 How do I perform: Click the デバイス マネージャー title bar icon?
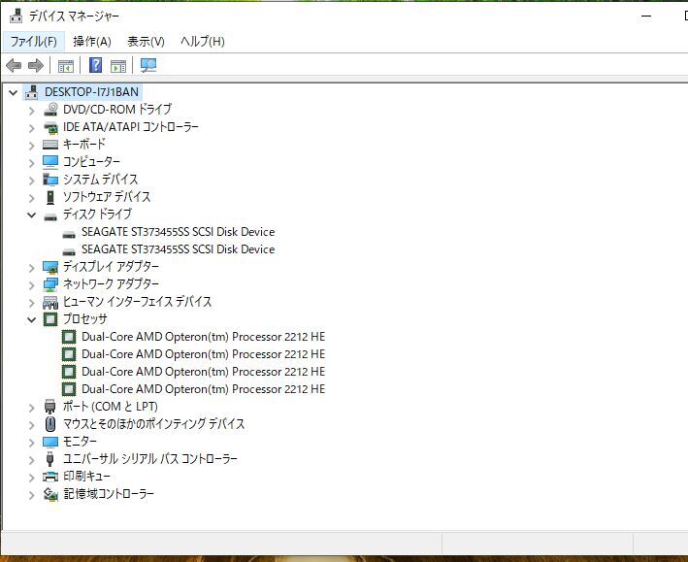click(16, 16)
